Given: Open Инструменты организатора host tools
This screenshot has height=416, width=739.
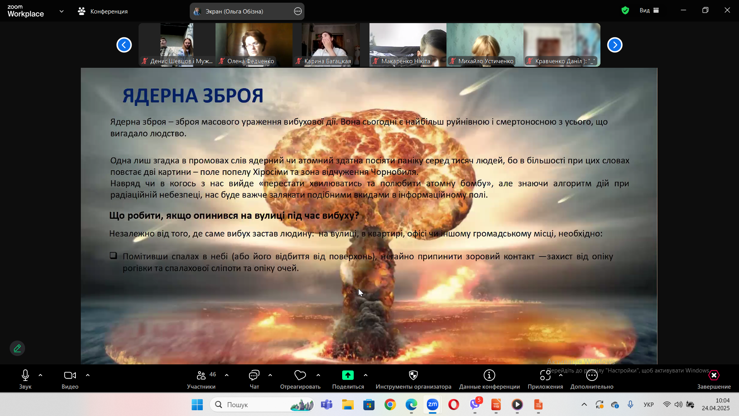Looking at the screenshot, I should coord(413,379).
